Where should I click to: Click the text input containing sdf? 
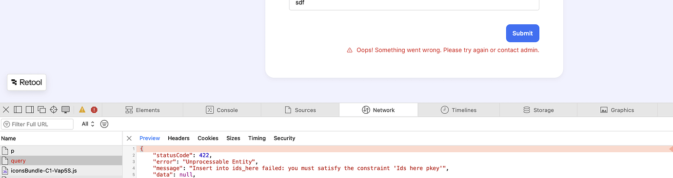[x=414, y=4]
